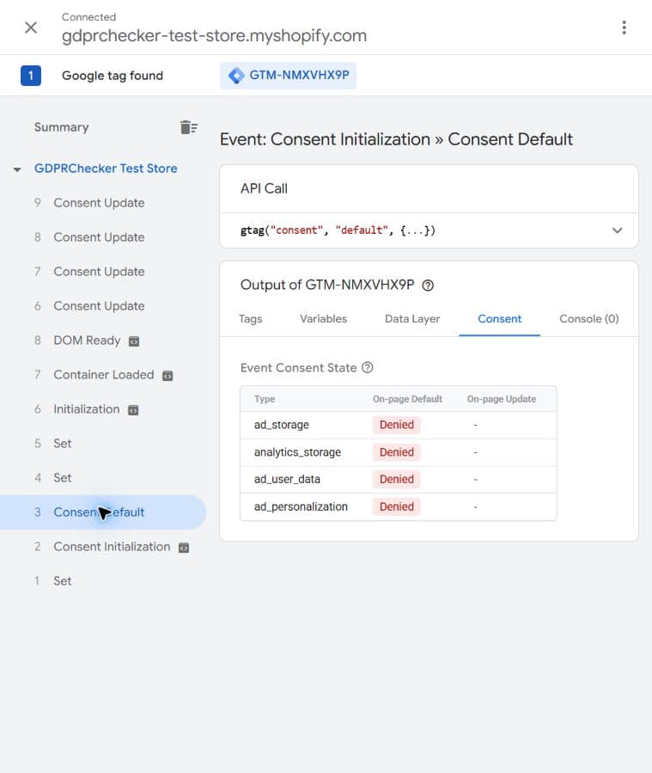The width and height of the screenshot is (652, 773).
Task: Click the Denied badge for ad_user_data
Action: (x=396, y=479)
